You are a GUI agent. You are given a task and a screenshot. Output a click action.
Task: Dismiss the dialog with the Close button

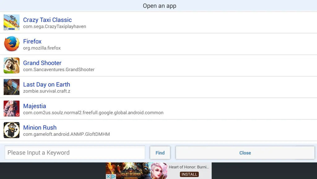coord(245,153)
